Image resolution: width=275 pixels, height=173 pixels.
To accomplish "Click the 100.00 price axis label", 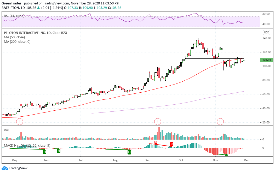I will click(x=267, y=66).
